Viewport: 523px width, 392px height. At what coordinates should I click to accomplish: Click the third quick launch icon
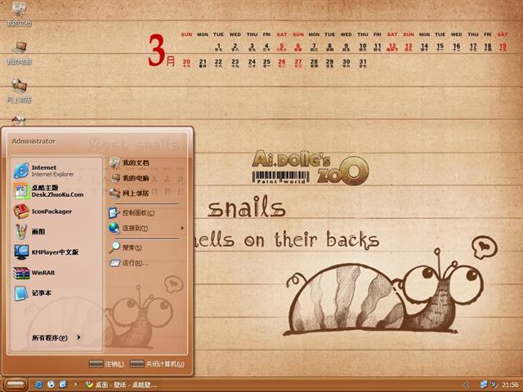(x=63, y=385)
